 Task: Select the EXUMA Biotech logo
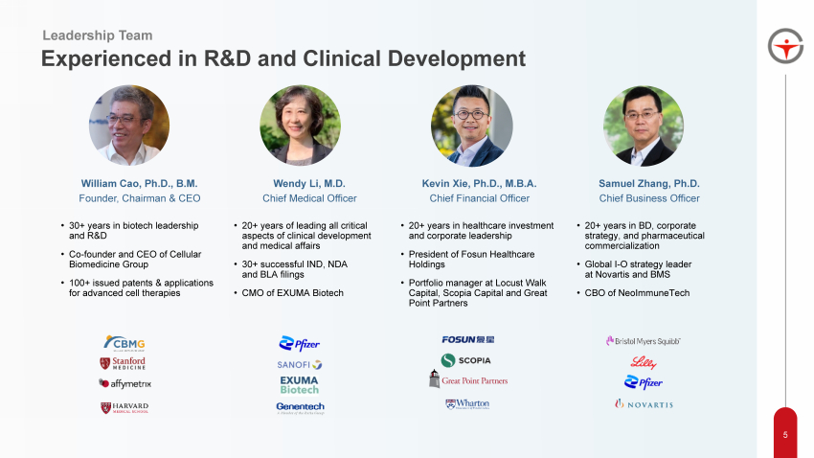coord(299,385)
